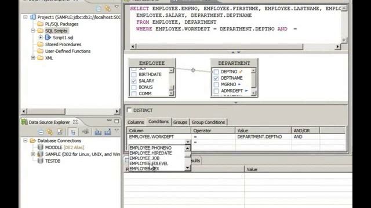This screenshot has height=208, width=371.
Task: Check the DEPTNO column in DEPARTMENT table
Action: [216, 72]
